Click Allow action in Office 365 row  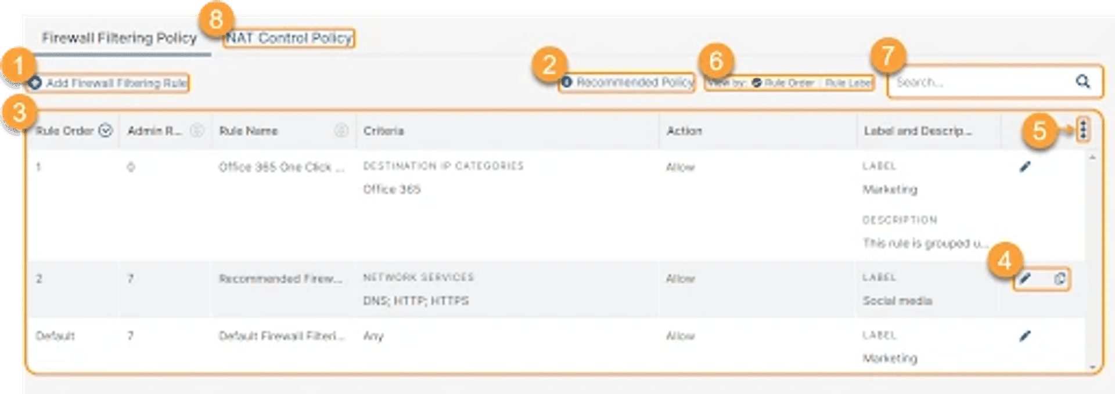coord(680,167)
